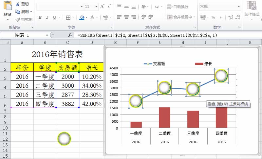The image size is (262, 159).
Task: Select column C header
Action: point(67,43)
